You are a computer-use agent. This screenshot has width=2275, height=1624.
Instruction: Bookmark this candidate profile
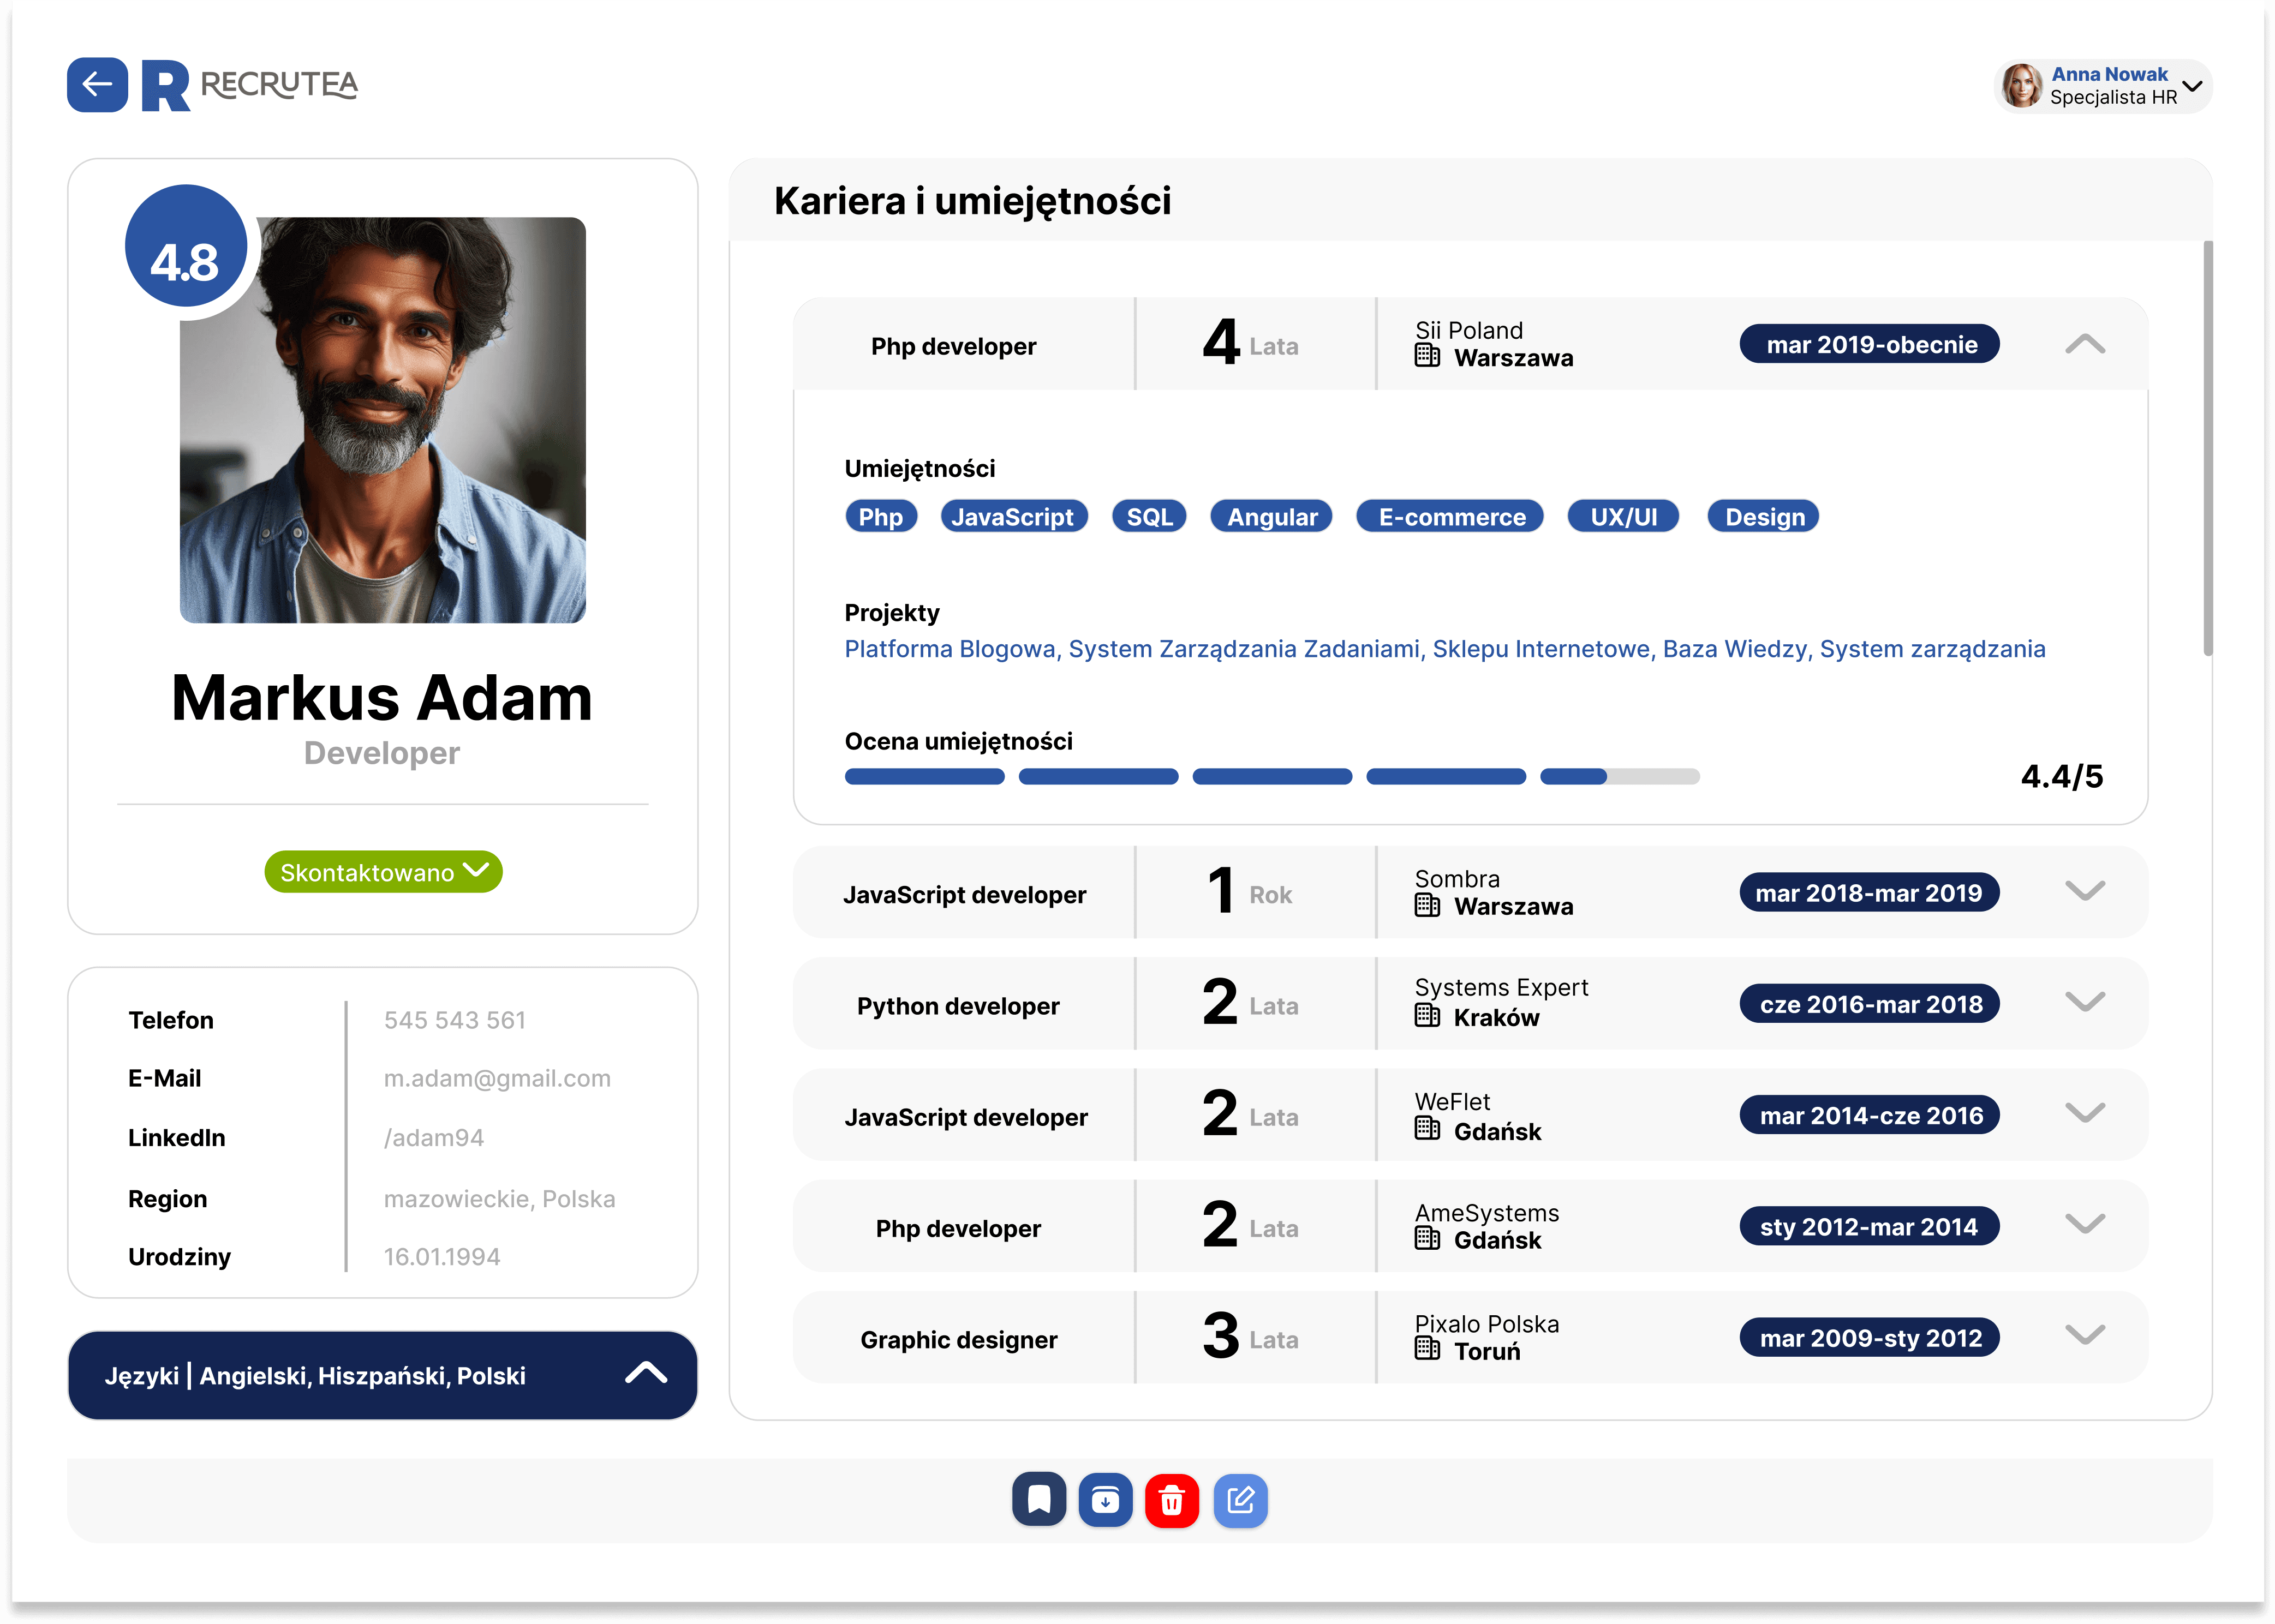pos(1038,1500)
